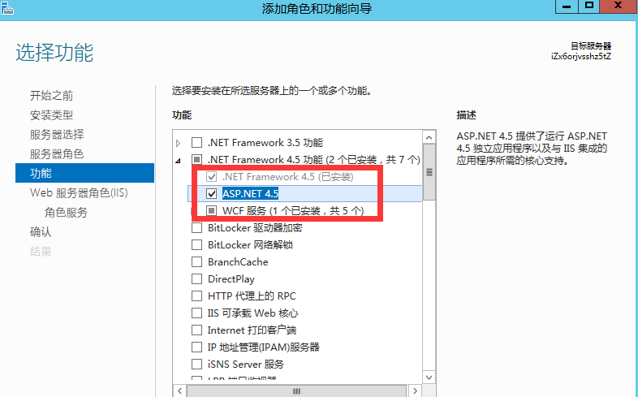This screenshot has height=397, width=638.
Task: Open the 服务器选择 step
Action: pyautogui.click(x=57, y=135)
